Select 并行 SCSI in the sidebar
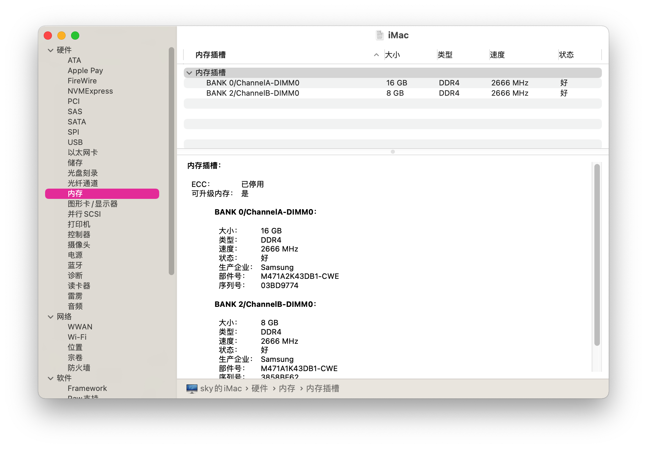The image size is (647, 449). 84,214
